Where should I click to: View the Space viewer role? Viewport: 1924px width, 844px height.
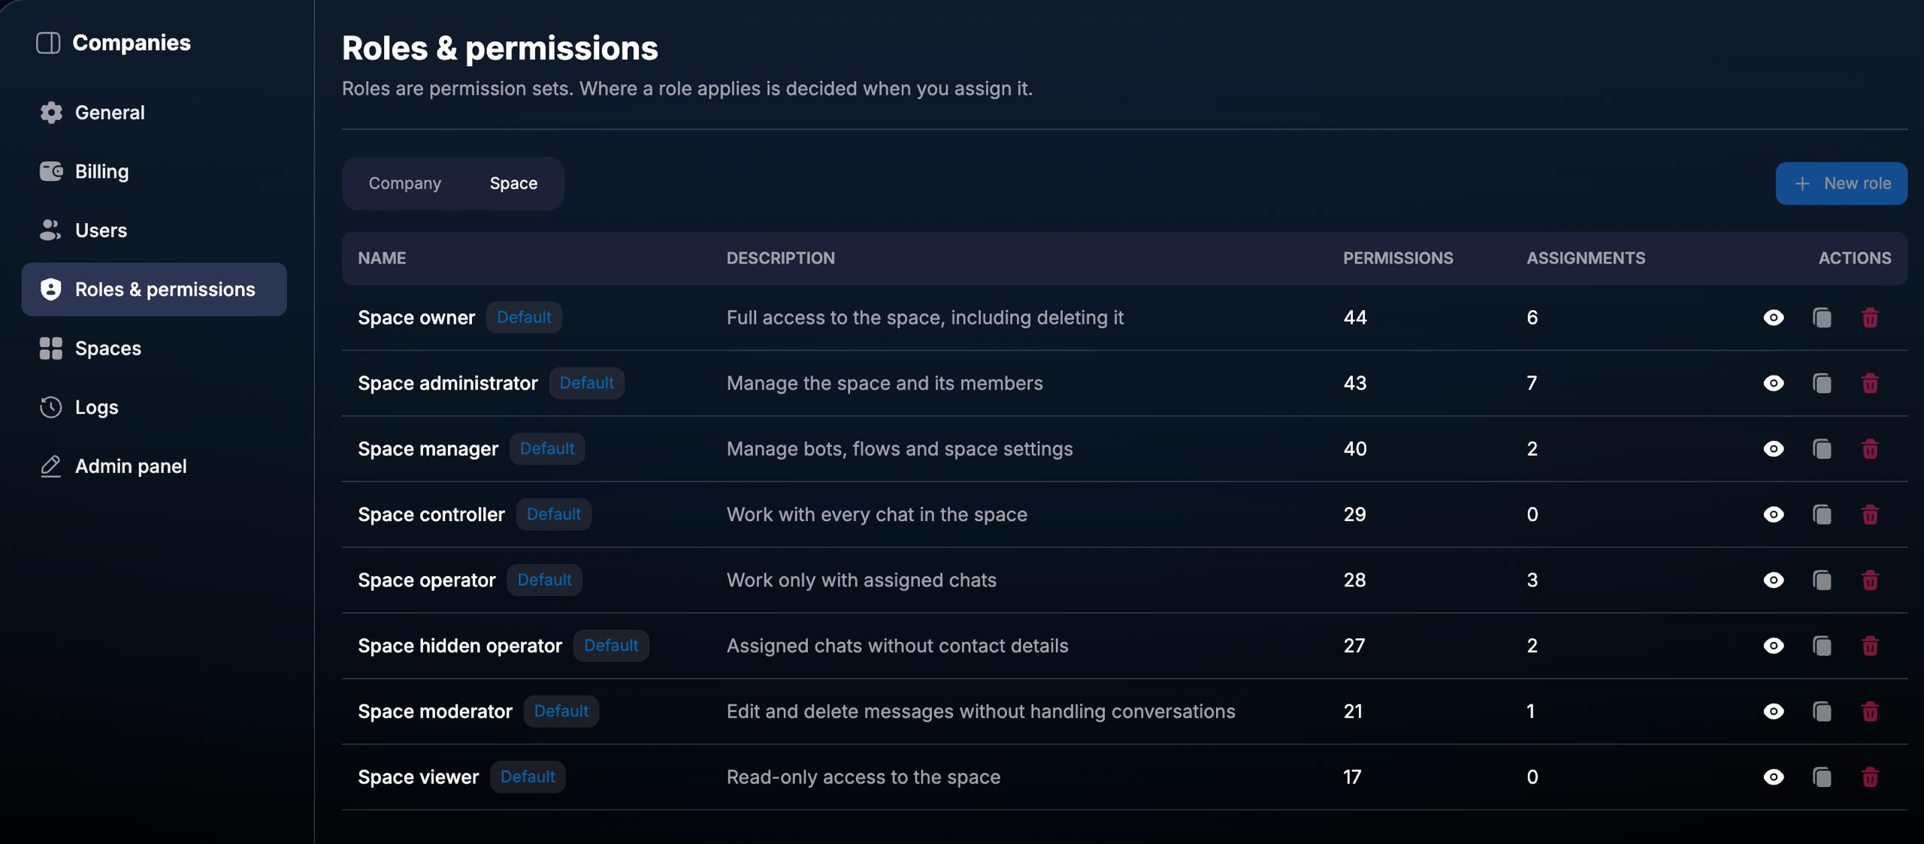coord(1774,777)
